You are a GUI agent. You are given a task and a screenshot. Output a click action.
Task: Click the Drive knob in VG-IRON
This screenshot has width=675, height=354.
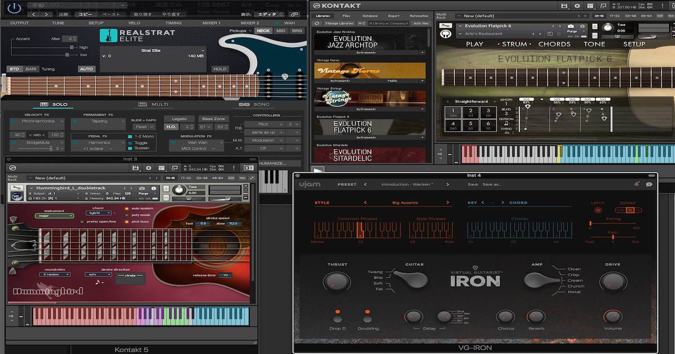[613, 281]
